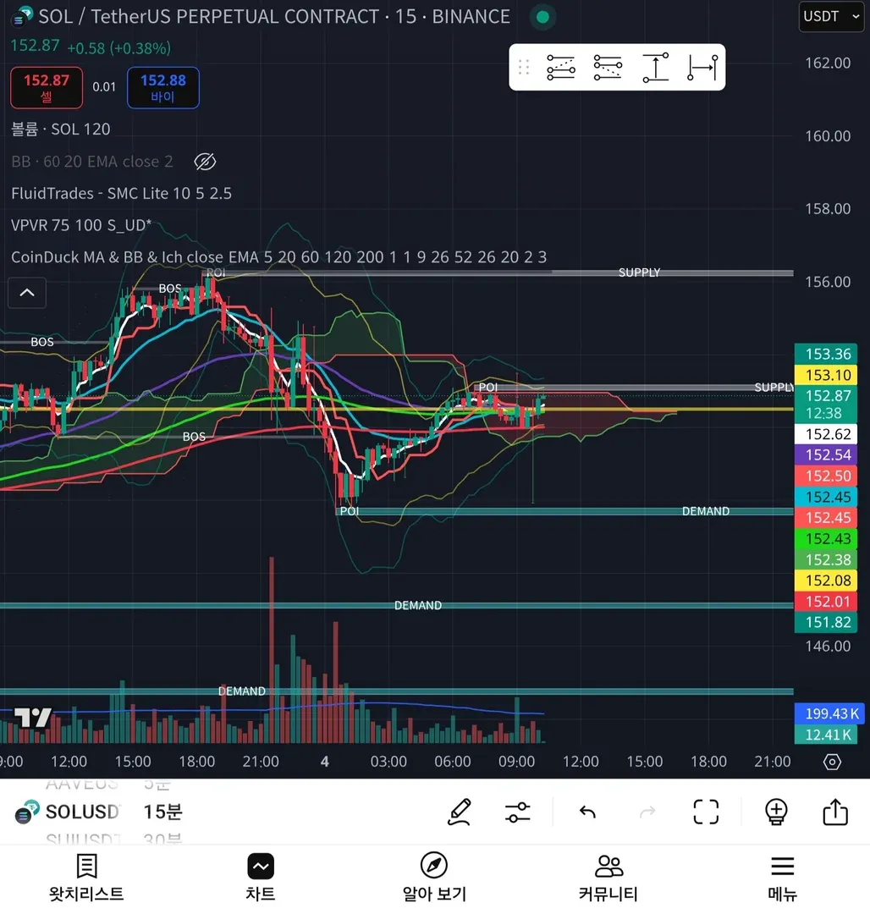Screen dimensions: 870x914
Task: Click the middle DEMAND zone label
Action: tap(418, 606)
